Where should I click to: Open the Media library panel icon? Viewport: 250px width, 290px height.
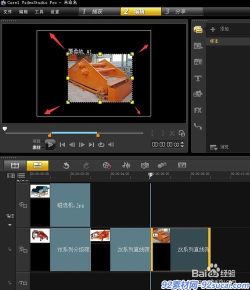tap(198, 29)
